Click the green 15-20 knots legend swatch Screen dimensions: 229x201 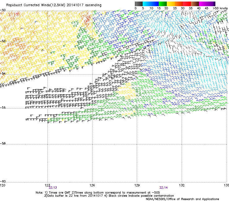pyautogui.click(x=163, y=4)
